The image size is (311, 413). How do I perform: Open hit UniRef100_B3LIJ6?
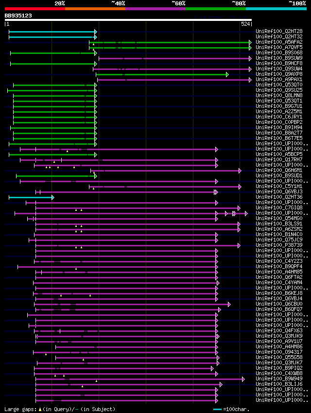point(279,384)
